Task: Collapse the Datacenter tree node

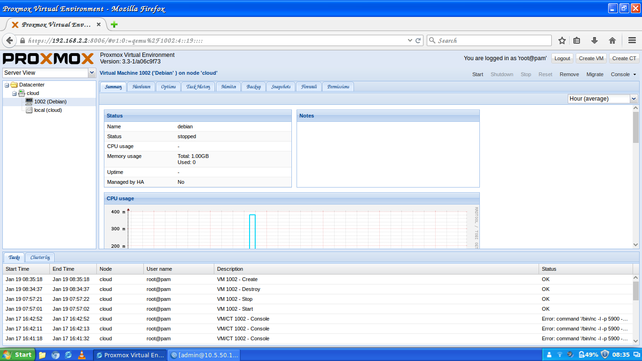Action: click(x=7, y=85)
